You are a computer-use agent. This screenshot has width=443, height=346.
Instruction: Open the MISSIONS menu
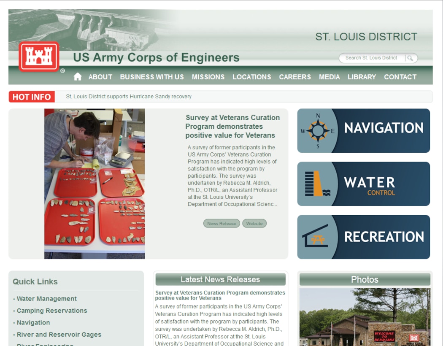208,77
